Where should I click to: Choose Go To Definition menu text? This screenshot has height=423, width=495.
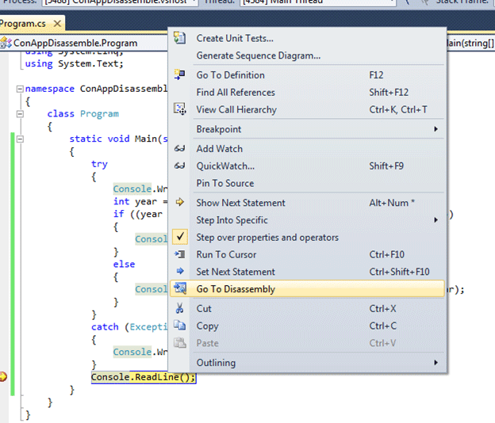(231, 75)
